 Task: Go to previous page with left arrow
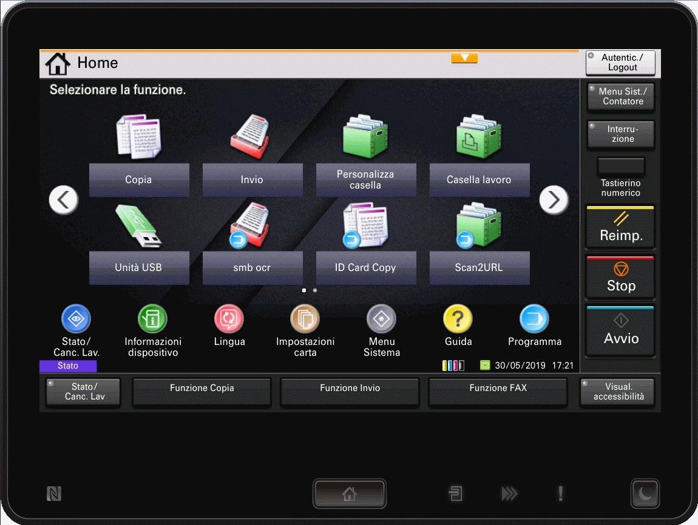64,200
